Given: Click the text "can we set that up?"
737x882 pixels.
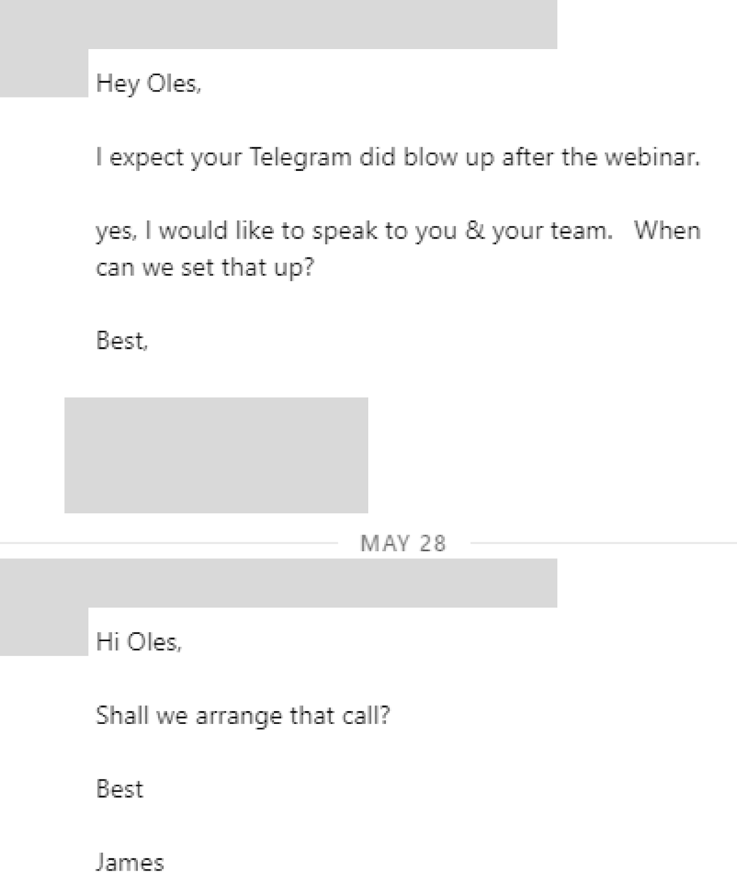Looking at the screenshot, I should [x=205, y=268].
